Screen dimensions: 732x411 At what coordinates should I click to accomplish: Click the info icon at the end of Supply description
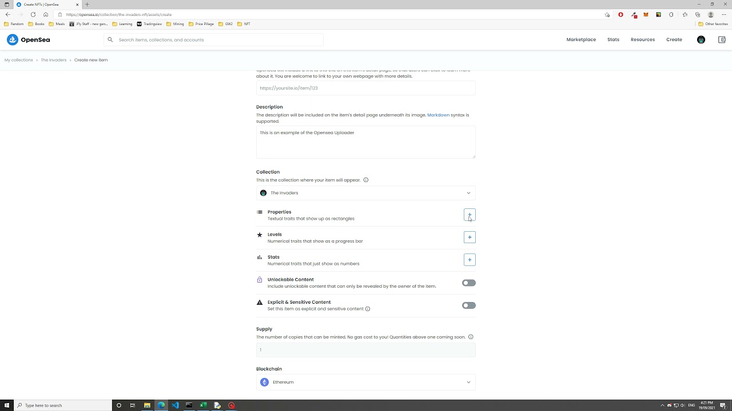tap(471, 337)
